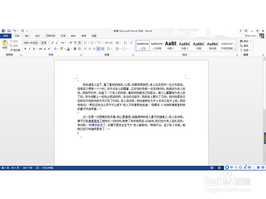266x199 pixels.
Task: Apply italic formatting
Action: pos(30,48)
